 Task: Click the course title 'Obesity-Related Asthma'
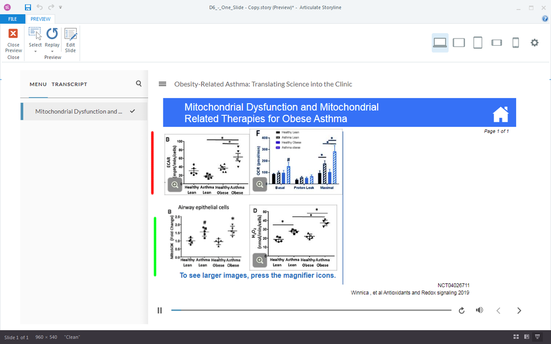point(263,84)
